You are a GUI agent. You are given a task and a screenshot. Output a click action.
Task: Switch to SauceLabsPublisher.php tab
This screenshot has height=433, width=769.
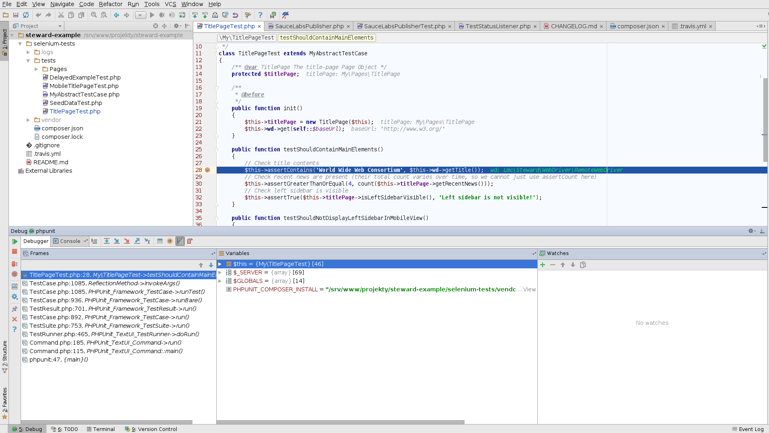309,26
